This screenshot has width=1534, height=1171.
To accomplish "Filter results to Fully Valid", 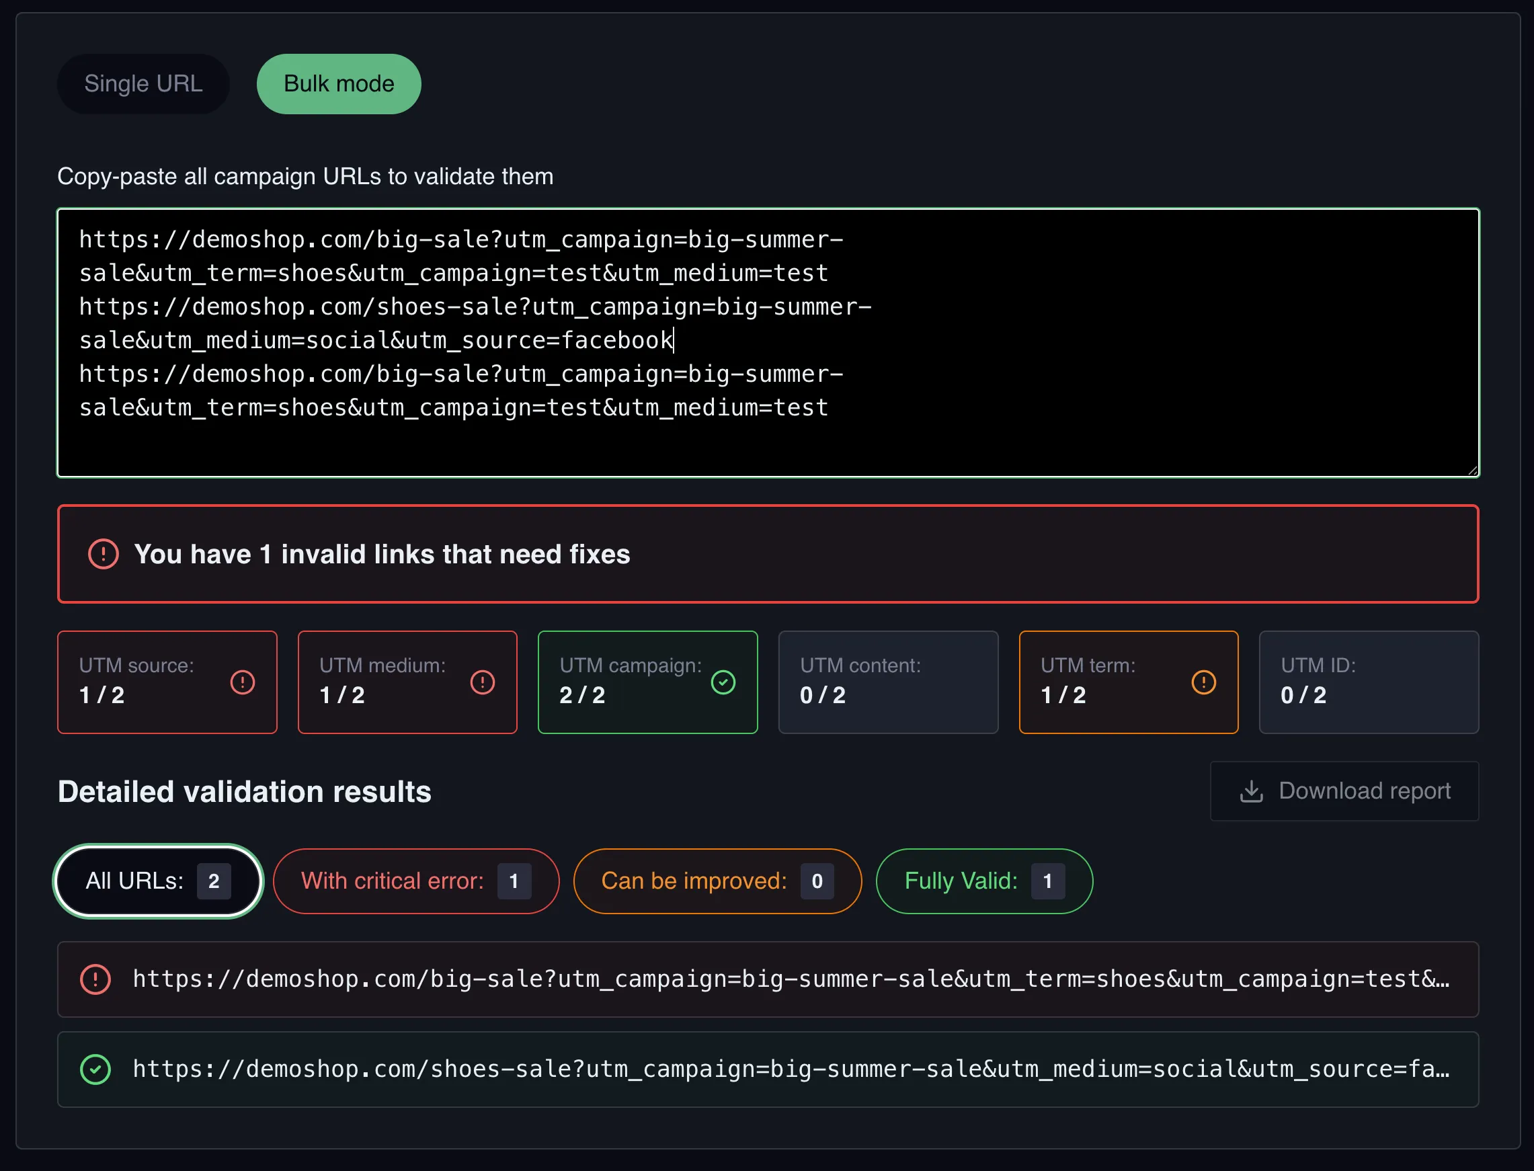I will pyautogui.click(x=983, y=881).
